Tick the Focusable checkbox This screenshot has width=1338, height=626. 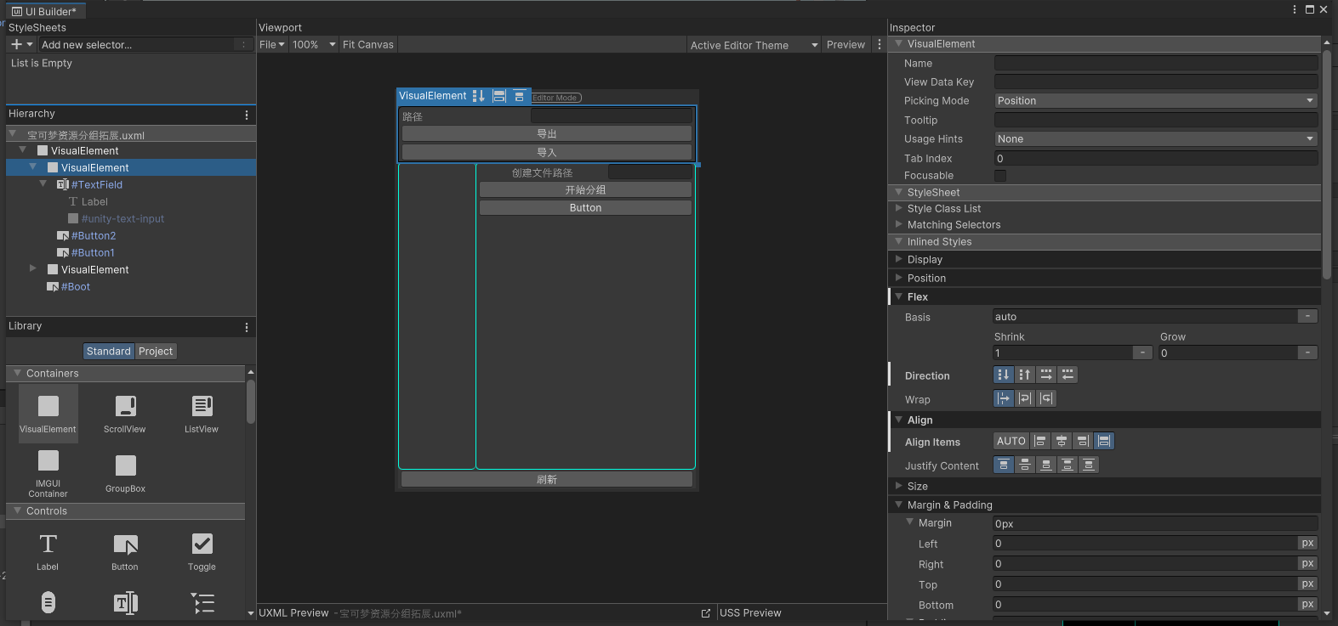click(1000, 176)
